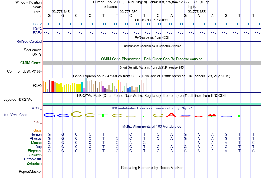Click the Mouse species row label
Screen dimensions: 261x178
[37, 143]
